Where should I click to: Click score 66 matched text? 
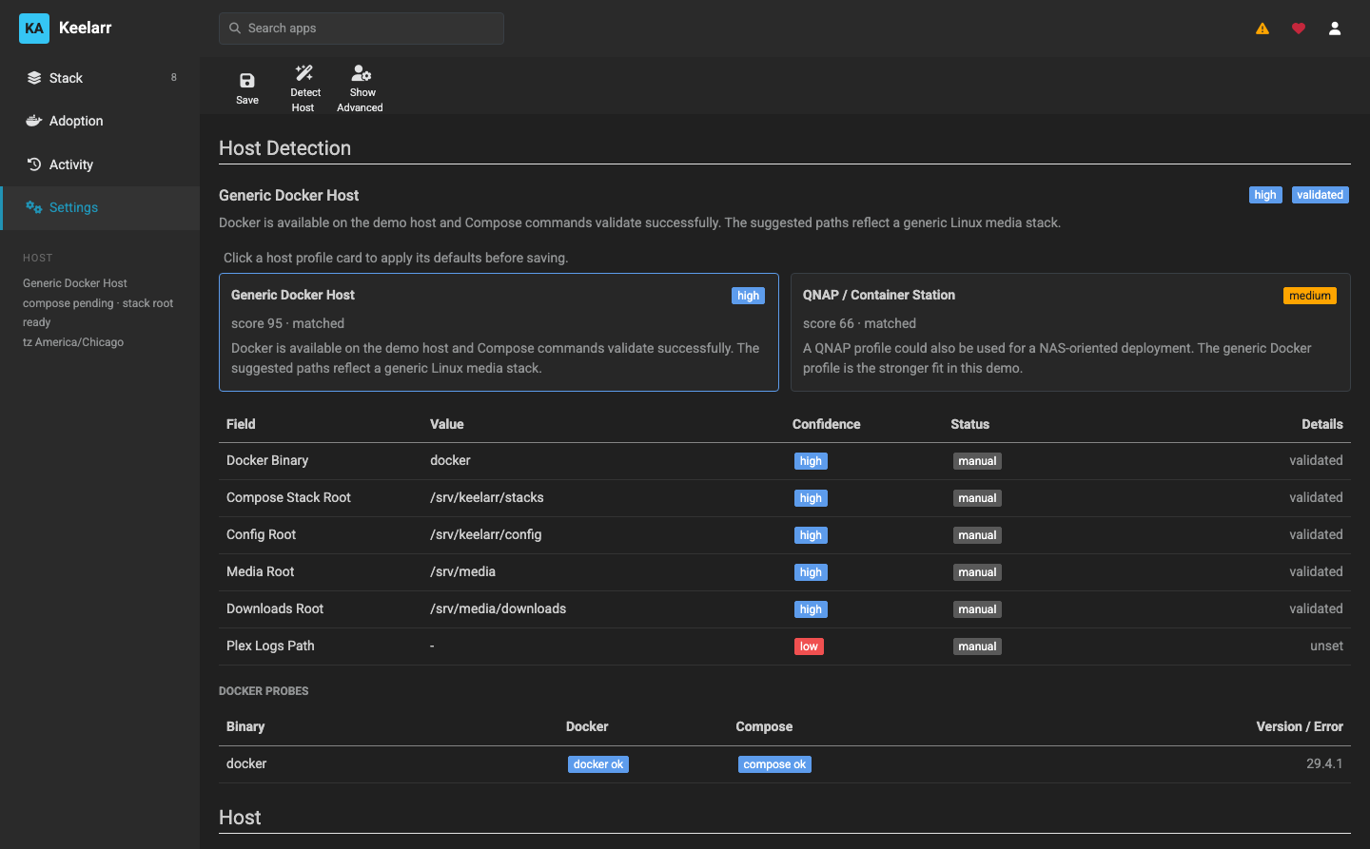click(859, 323)
